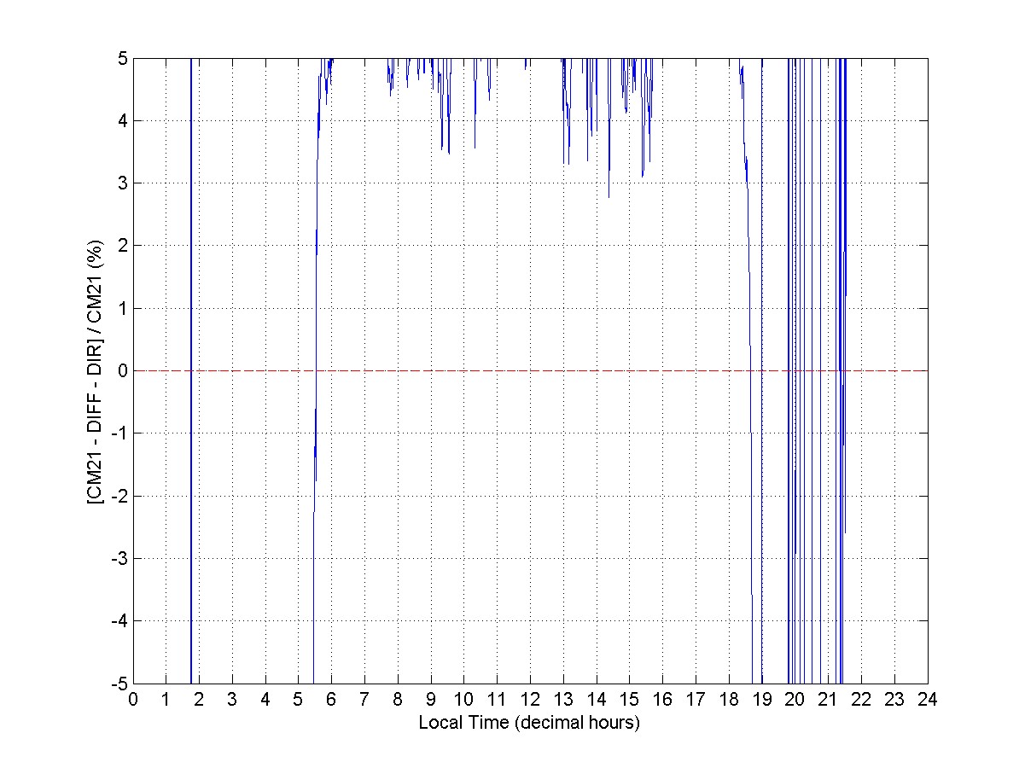The image size is (1025, 768).
Task: Click x-axis tick label '6'
Action: pos(331,699)
